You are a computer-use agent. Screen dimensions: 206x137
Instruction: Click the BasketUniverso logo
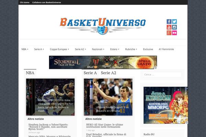103,26
